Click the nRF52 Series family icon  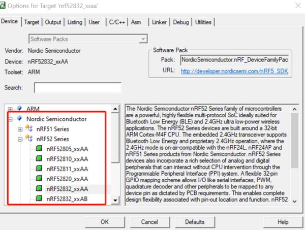pyautogui.click(x=29, y=138)
